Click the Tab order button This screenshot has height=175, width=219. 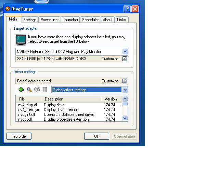point(19,136)
